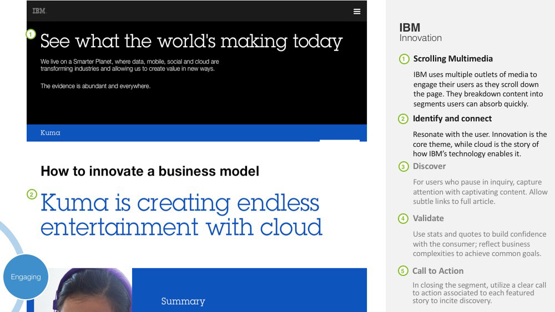Click the 'Validate' heading
This screenshot has height=312, width=555.
(428, 218)
